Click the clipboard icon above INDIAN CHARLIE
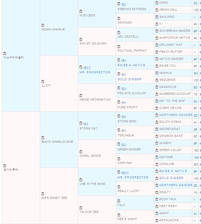The image size is (201, 224). (43, 25)
